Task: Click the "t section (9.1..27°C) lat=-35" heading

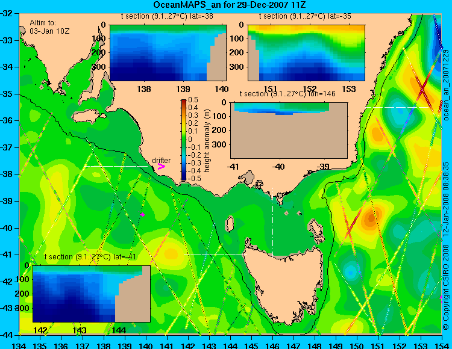Action: pos(305,16)
